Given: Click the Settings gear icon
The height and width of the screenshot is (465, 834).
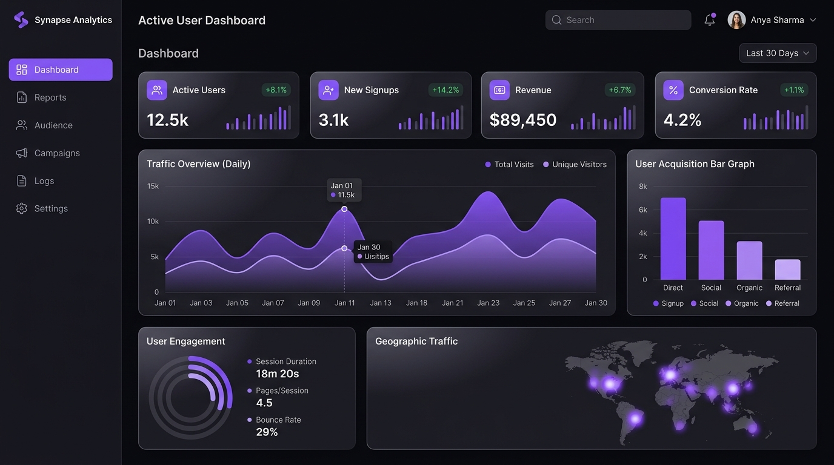Looking at the screenshot, I should point(22,208).
